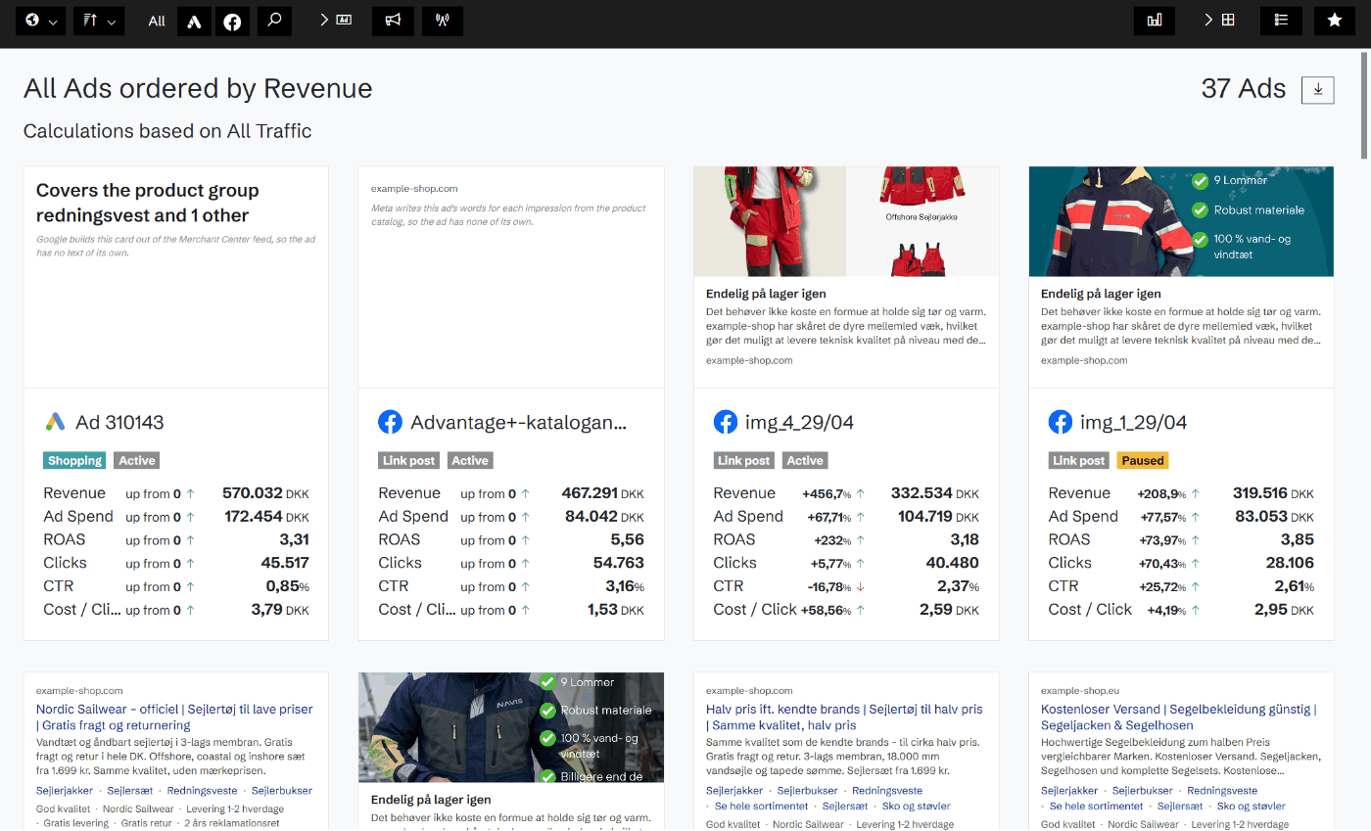Click the Google Ads logo on Ad 310143
1371x831 pixels.
pyautogui.click(x=56, y=422)
